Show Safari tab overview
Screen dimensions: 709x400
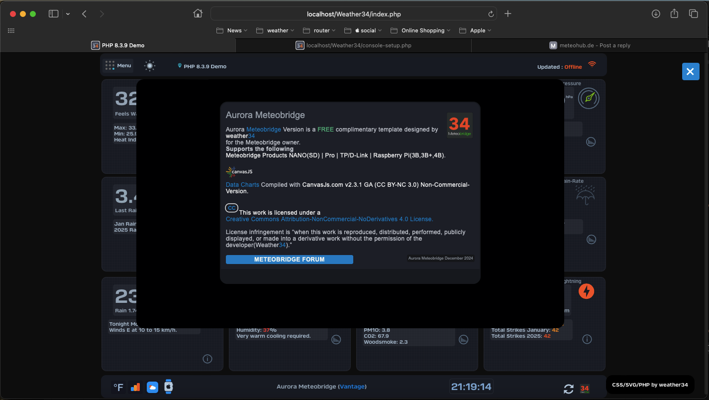coord(693,14)
